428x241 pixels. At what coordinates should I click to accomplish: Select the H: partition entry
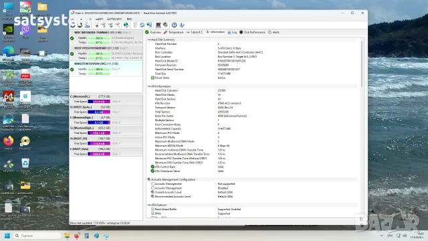coord(106,141)
